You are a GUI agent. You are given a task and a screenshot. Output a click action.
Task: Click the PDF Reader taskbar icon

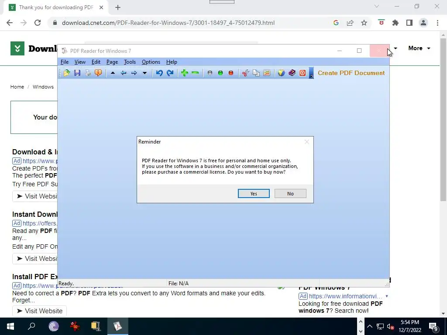(x=118, y=326)
